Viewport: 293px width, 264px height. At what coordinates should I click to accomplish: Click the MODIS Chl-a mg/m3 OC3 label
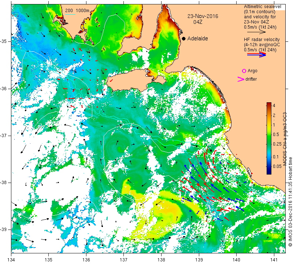tap(285, 139)
